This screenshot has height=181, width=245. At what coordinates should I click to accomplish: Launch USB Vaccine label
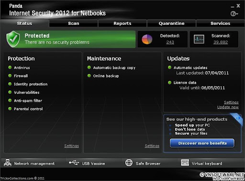click(93, 163)
